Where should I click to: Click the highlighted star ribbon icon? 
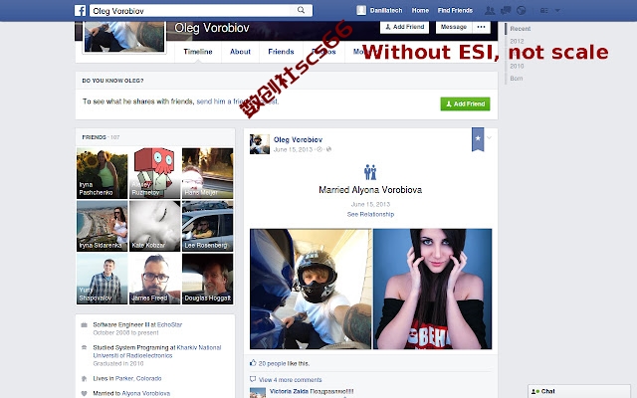point(478,139)
